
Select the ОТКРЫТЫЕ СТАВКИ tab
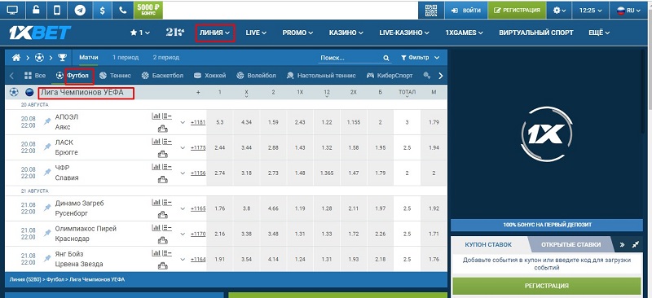coord(570,244)
